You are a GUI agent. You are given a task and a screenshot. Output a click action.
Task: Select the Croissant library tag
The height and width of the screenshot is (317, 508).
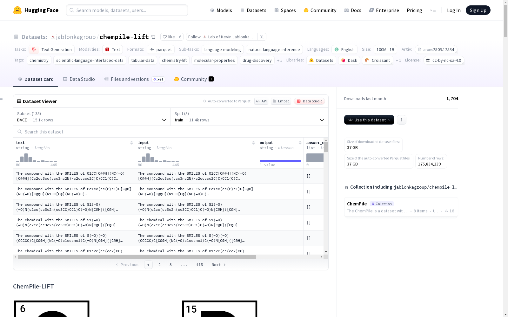click(x=378, y=60)
